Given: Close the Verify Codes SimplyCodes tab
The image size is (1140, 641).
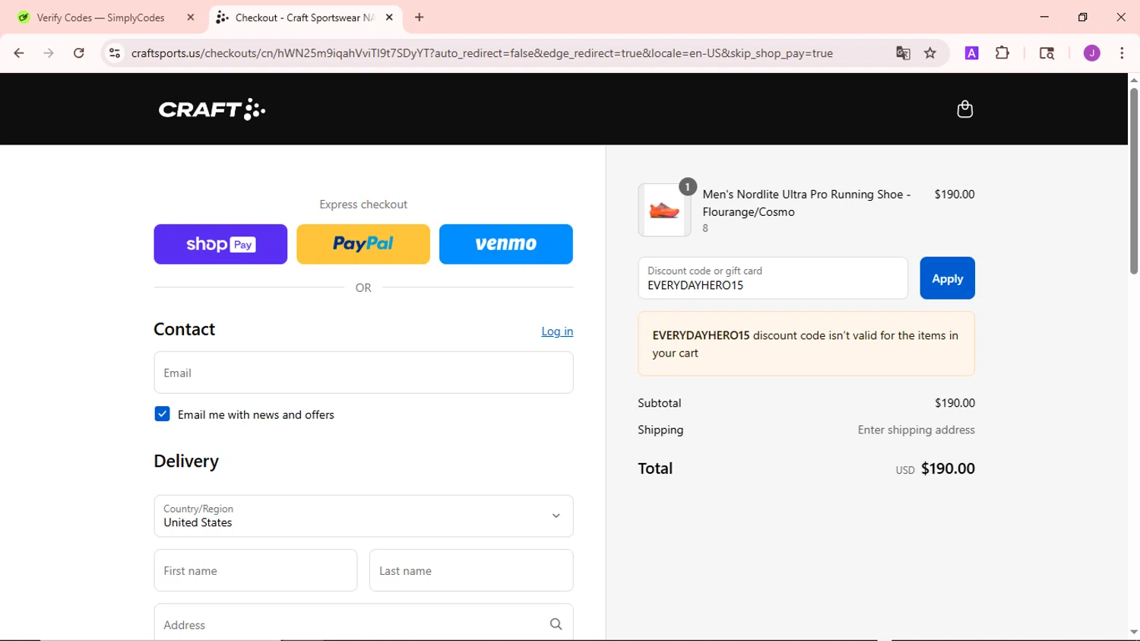Looking at the screenshot, I should (191, 17).
